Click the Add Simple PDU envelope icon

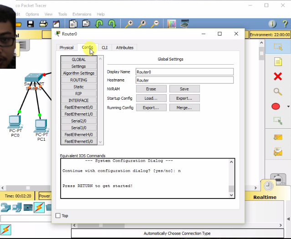278,137
